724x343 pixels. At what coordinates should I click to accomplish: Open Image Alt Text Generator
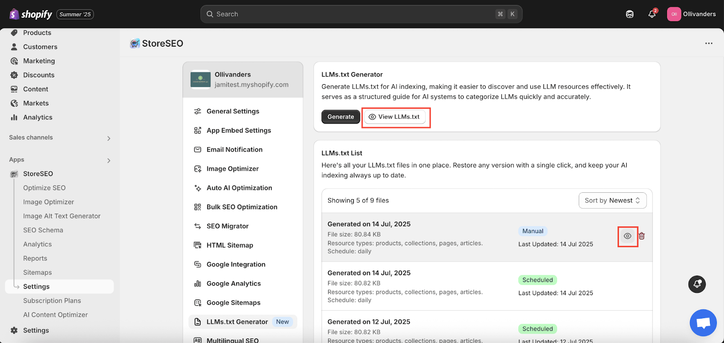[x=62, y=216]
